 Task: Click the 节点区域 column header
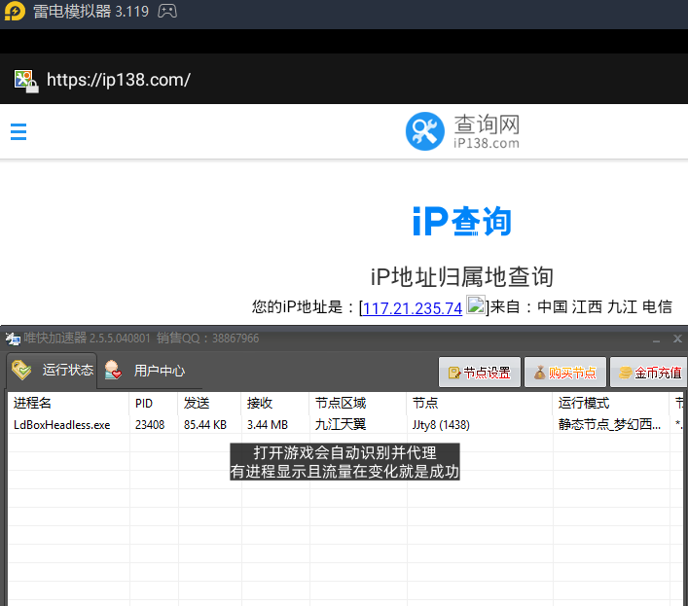(357, 403)
